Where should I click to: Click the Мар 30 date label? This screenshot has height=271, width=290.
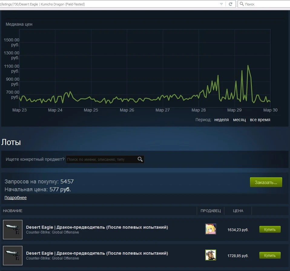[x=270, y=110]
